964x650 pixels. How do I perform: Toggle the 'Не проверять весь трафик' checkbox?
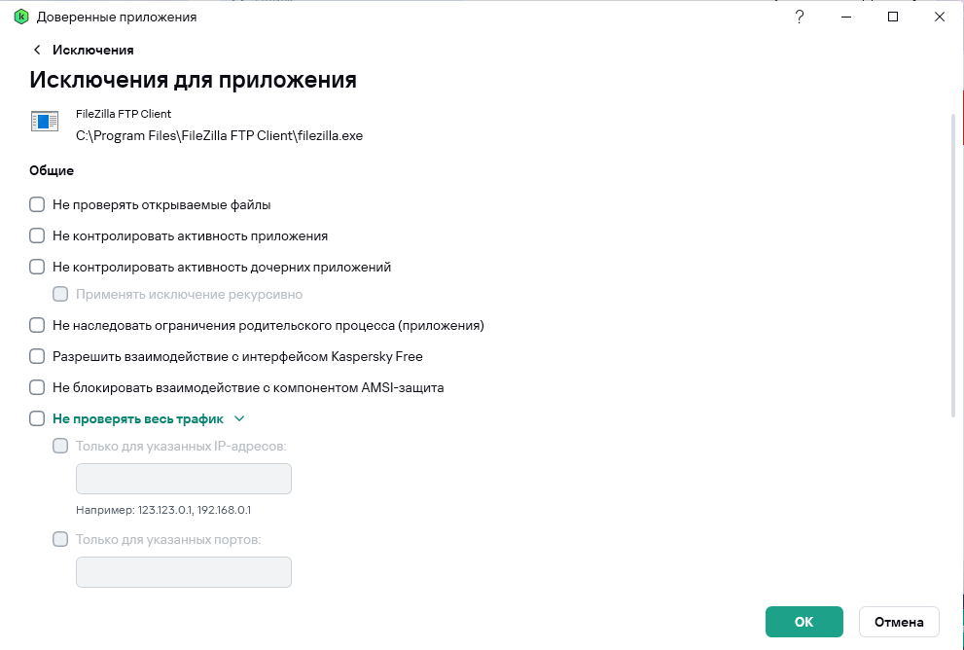pos(37,418)
